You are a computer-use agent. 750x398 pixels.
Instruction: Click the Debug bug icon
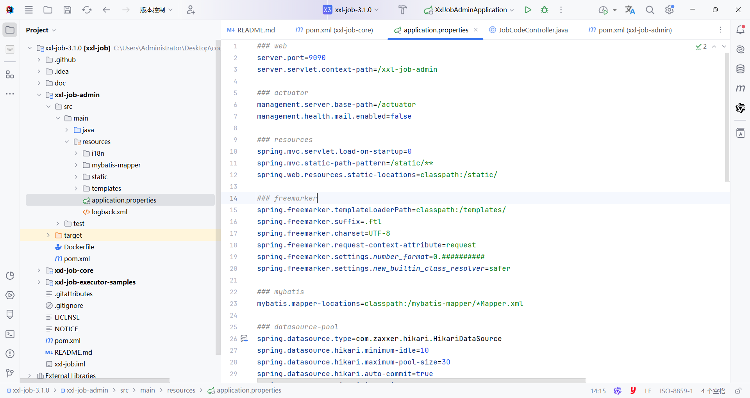coord(545,10)
